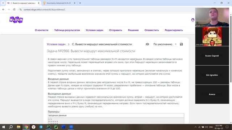Reload the page with the refresh icon
Image resolution: width=232 pixels, height=130 pixels.
14,9
